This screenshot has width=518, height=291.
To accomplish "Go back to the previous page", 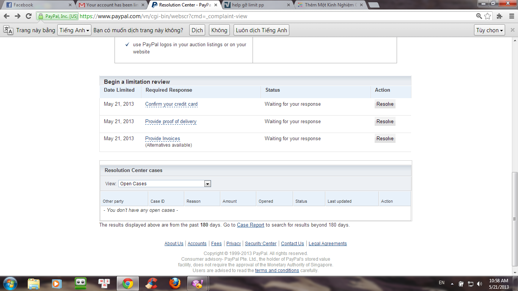I will point(7,16).
